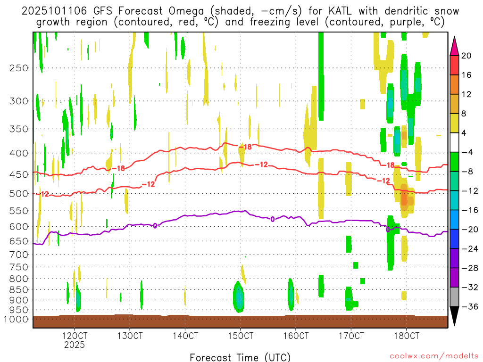Click the 550 pressure level label

19,211
